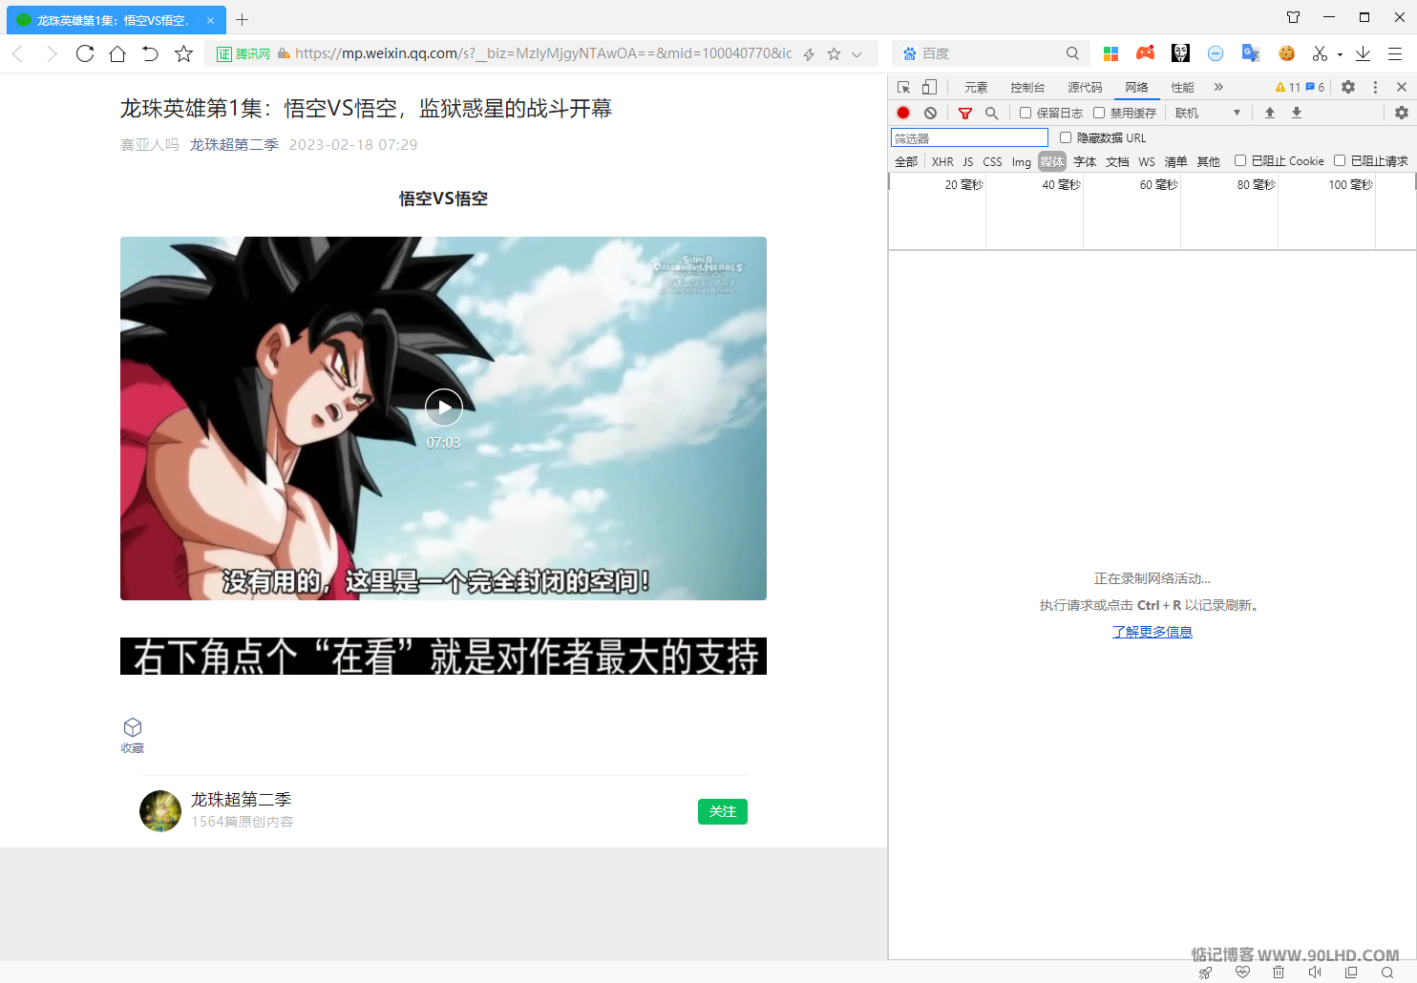Switch to the 性能 DevTools tab
1417x983 pixels.
1182,87
